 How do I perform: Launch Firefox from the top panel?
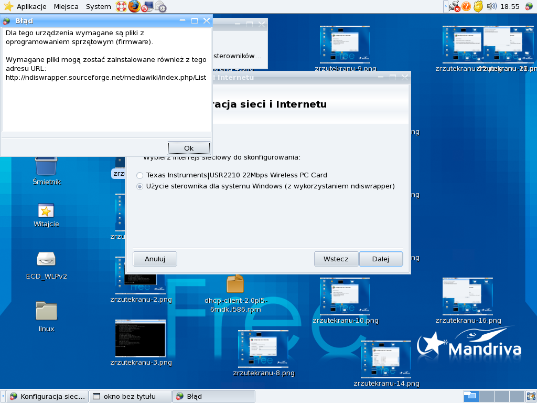[134, 6]
